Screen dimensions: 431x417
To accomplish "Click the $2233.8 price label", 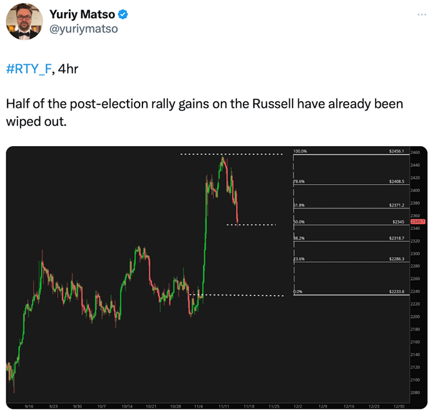I will pyautogui.click(x=396, y=292).
